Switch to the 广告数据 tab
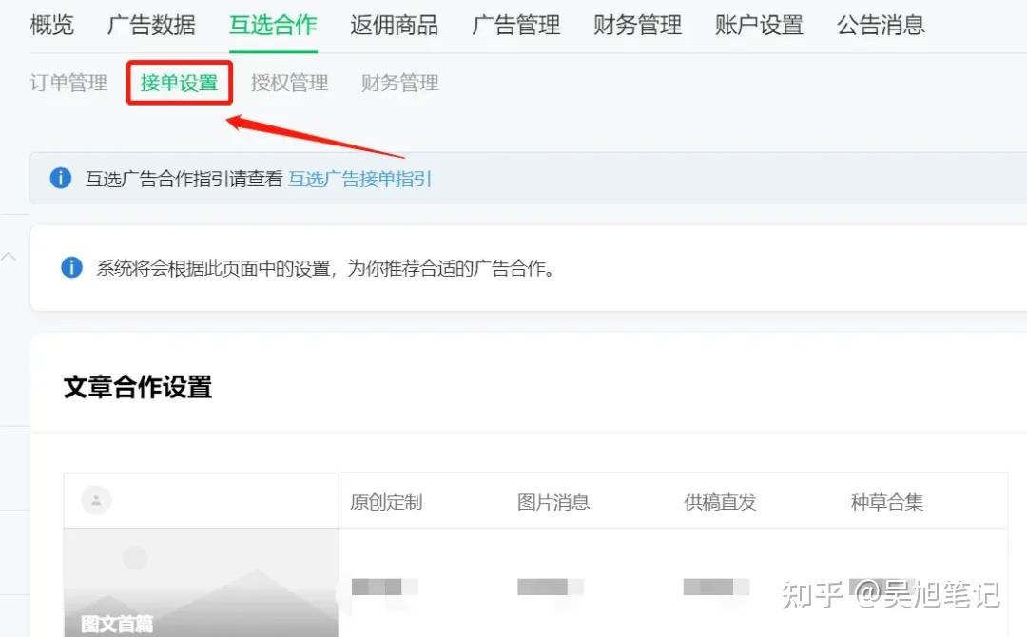The height and width of the screenshot is (637, 1027). pyautogui.click(x=151, y=26)
